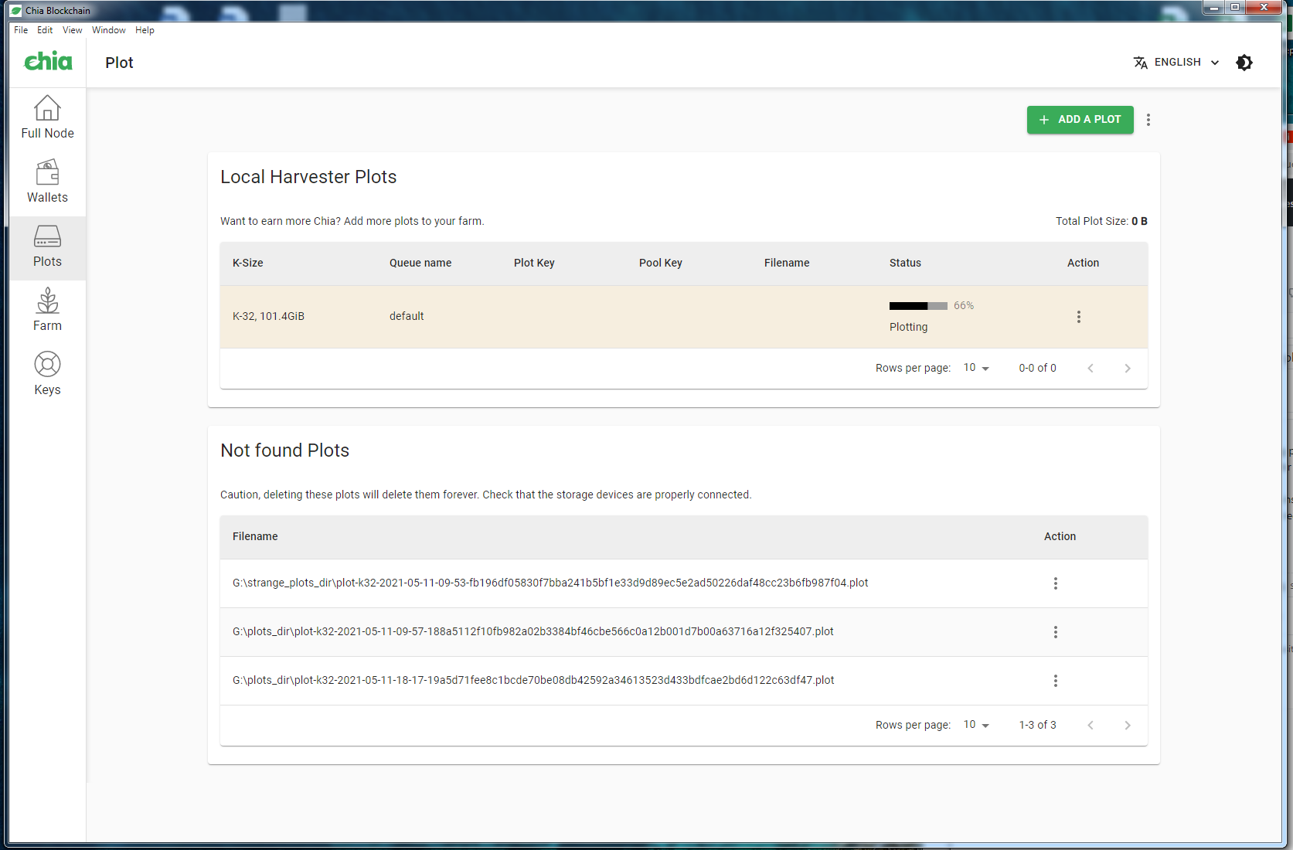The width and height of the screenshot is (1293, 850).
Task: Change rows per page for Local Harvester Plots
Action: coord(975,368)
